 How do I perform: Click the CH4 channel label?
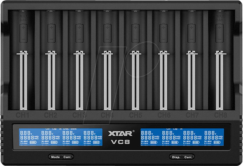[x=107, y=115]
